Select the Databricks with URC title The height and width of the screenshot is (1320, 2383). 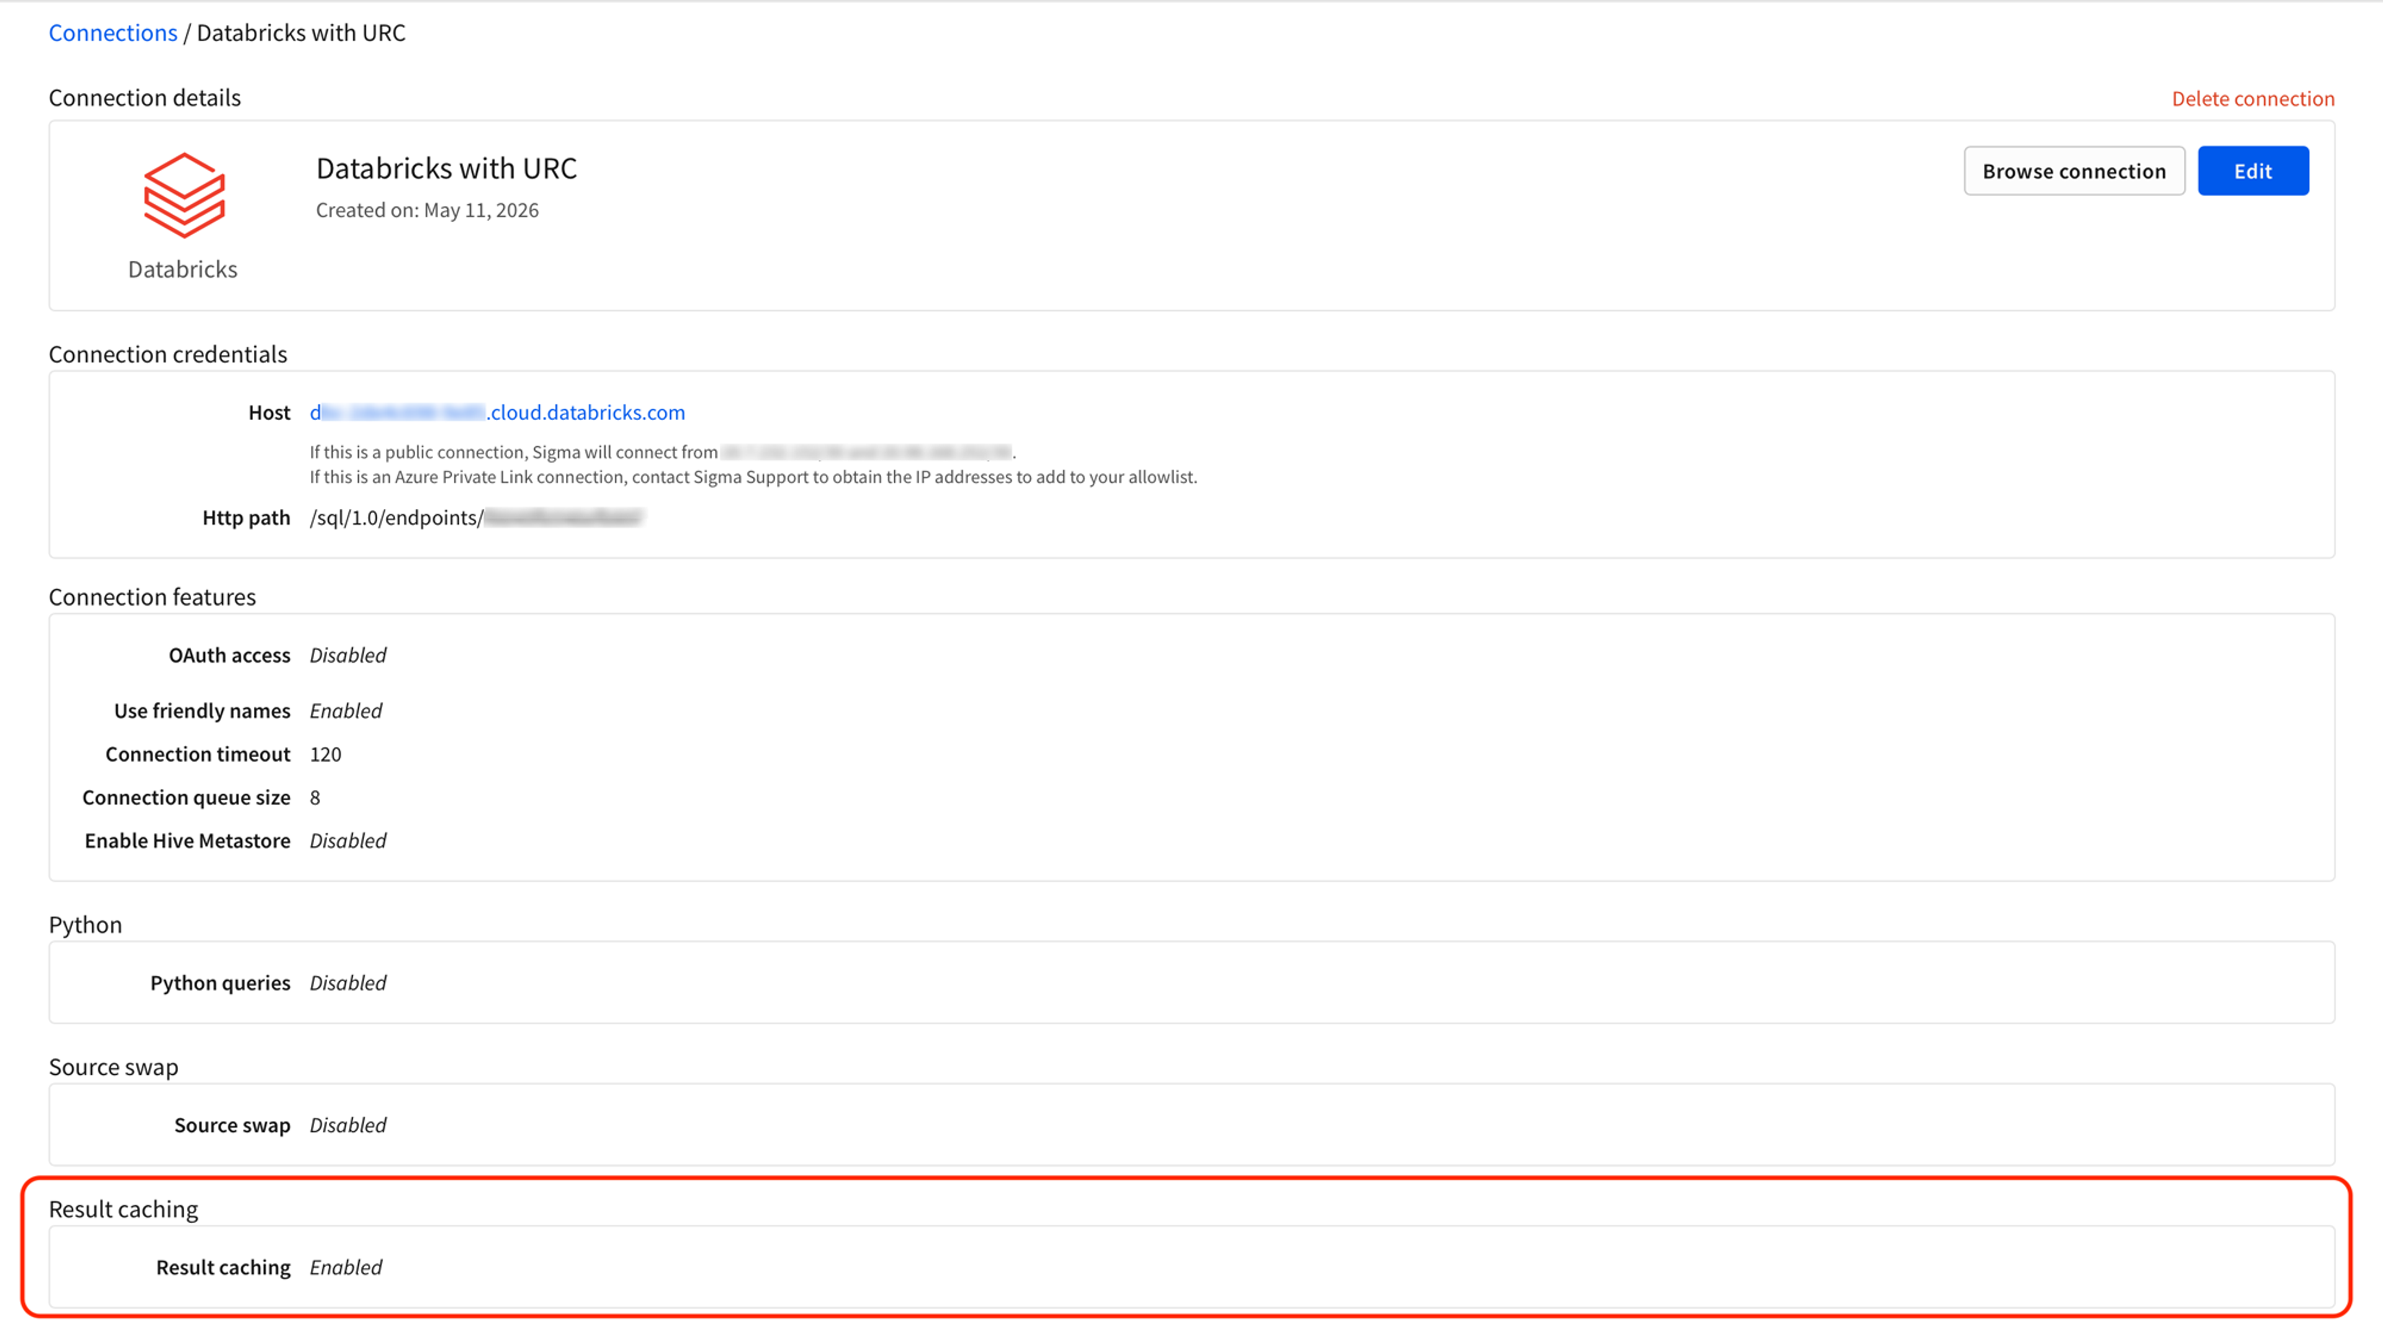(447, 168)
